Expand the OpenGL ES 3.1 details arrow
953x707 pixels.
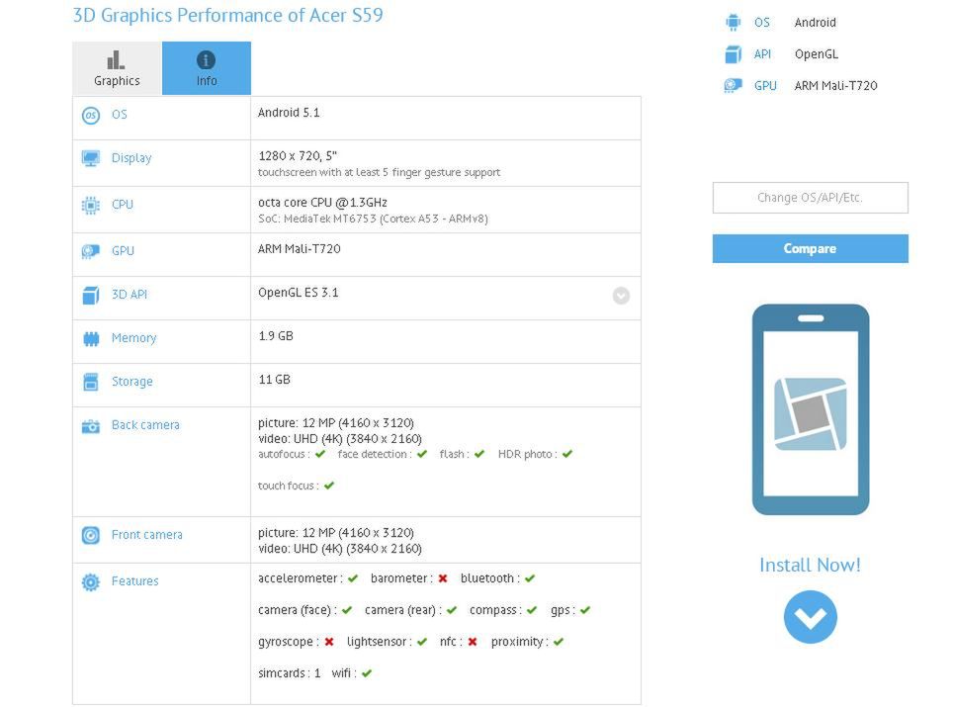coord(621,296)
